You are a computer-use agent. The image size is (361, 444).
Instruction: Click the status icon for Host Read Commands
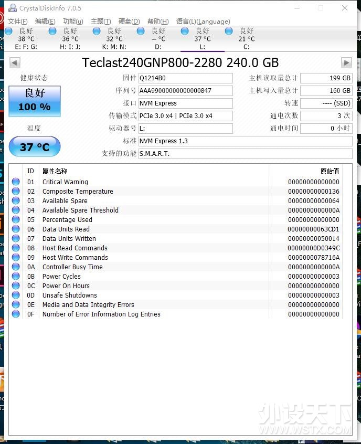[16, 248]
